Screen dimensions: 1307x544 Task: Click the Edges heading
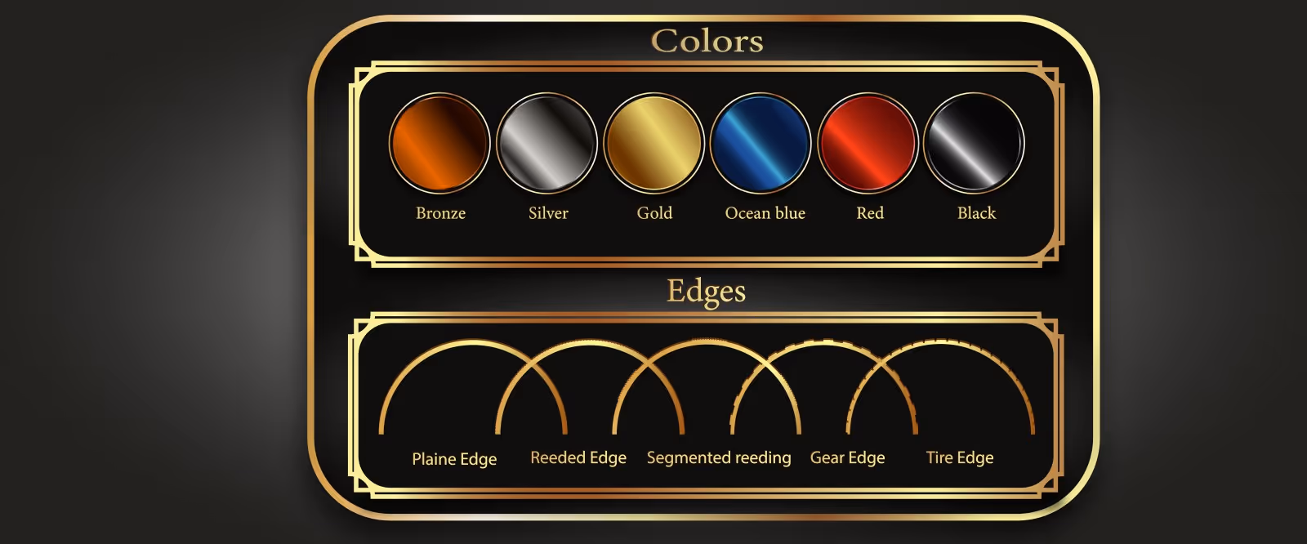click(x=707, y=292)
